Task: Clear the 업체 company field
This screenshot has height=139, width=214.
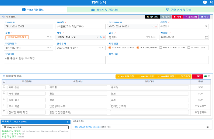Action: click(154, 37)
